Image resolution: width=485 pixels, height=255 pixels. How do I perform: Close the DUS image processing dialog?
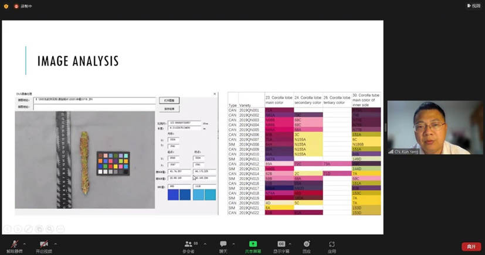[x=215, y=94]
